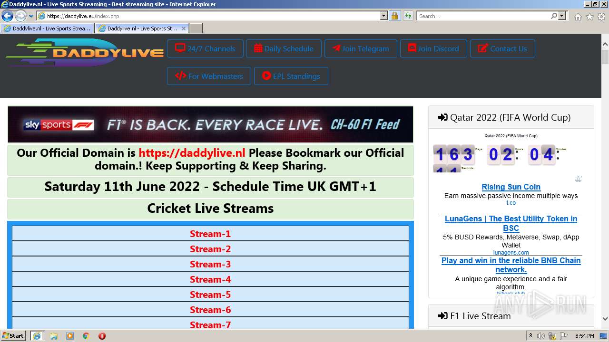
Task: Click the volume speaker tray icon
Action: [x=541, y=336]
